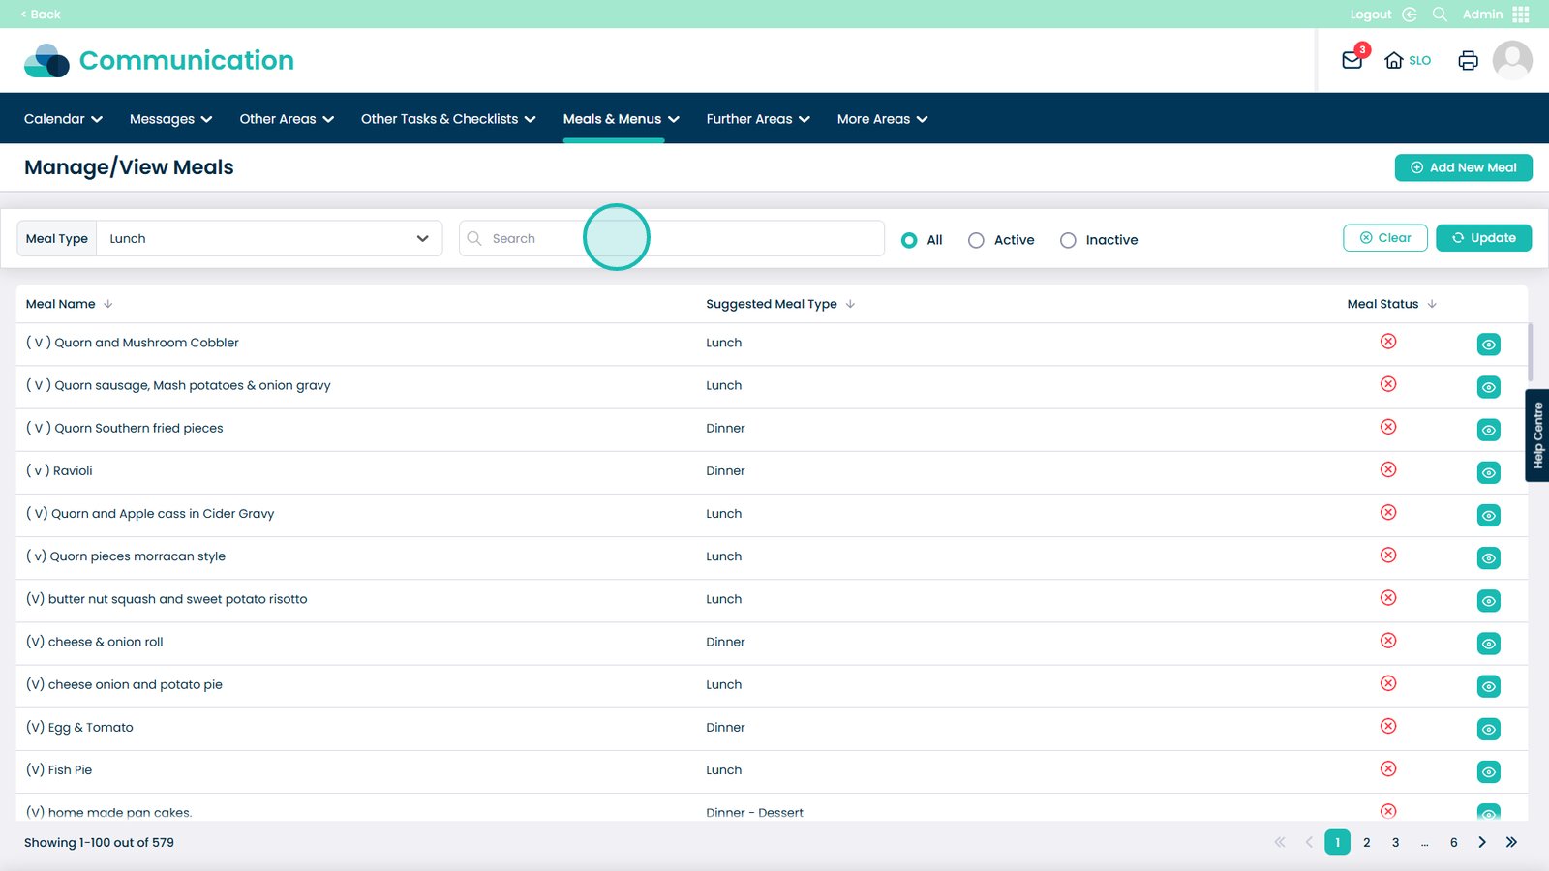
Task: Click the inactive status icon for Ravioli
Action: point(1388,469)
